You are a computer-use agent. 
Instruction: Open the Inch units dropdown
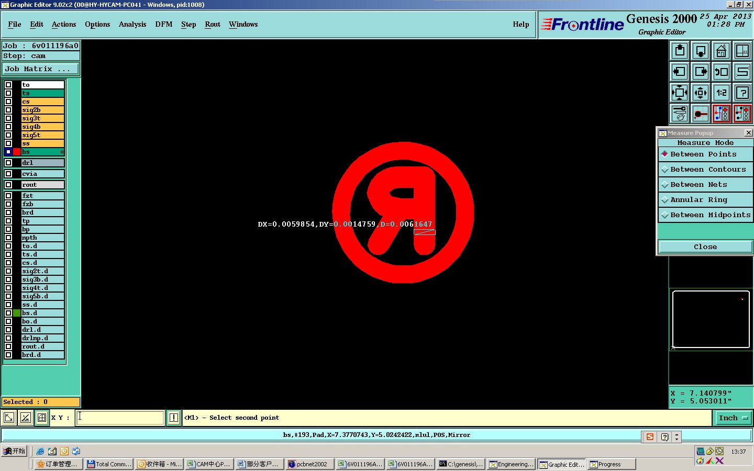[x=733, y=418]
